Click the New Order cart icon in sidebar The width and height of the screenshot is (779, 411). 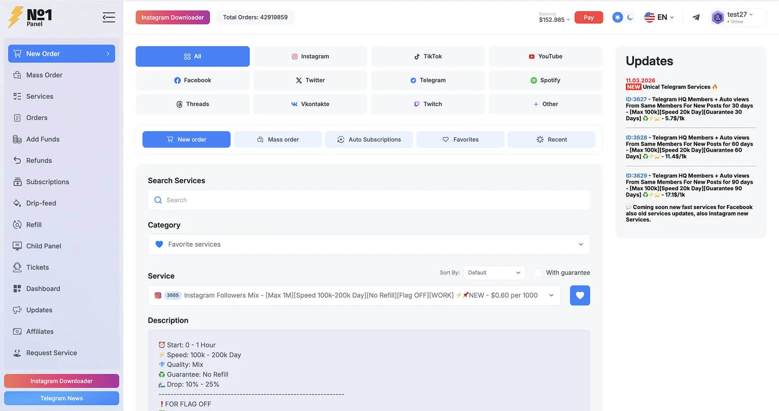coord(17,54)
